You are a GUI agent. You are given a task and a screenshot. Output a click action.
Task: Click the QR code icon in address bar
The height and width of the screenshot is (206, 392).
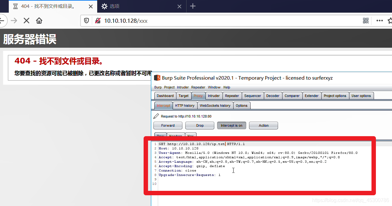[366, 21]
